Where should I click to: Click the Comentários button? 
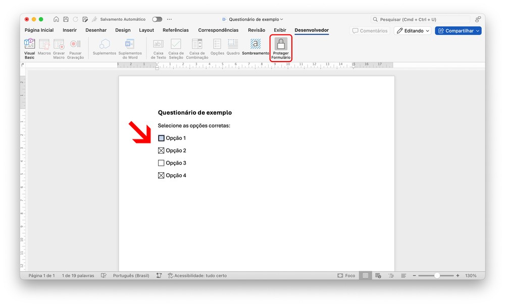pos(370,31)
